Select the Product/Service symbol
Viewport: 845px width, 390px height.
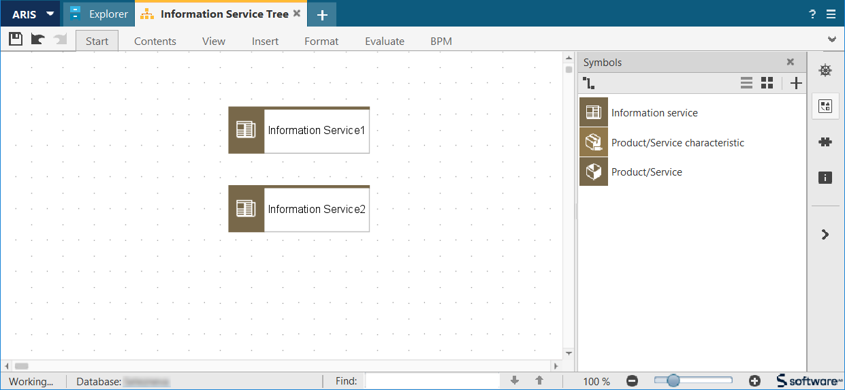click(646, 172)
